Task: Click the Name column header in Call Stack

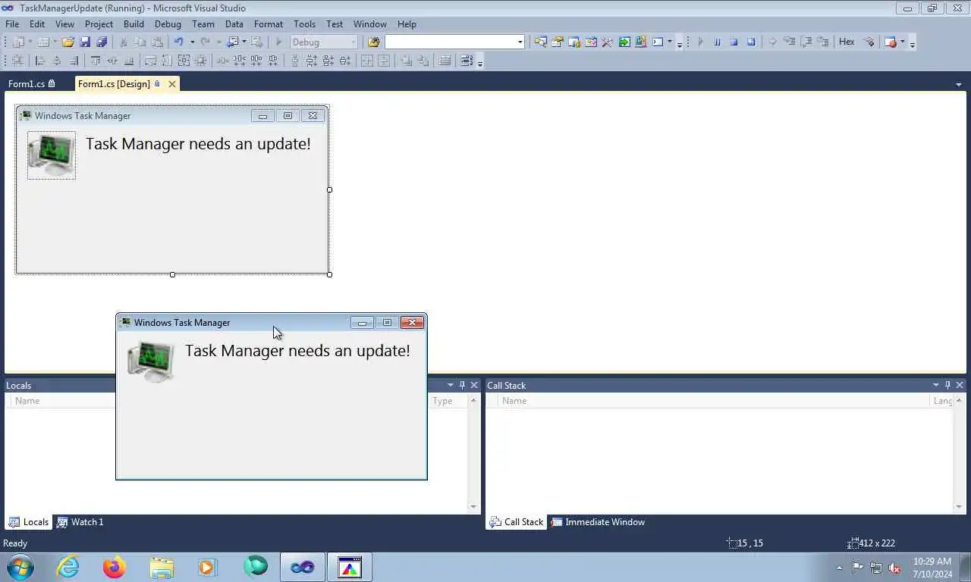Action: 713,401
